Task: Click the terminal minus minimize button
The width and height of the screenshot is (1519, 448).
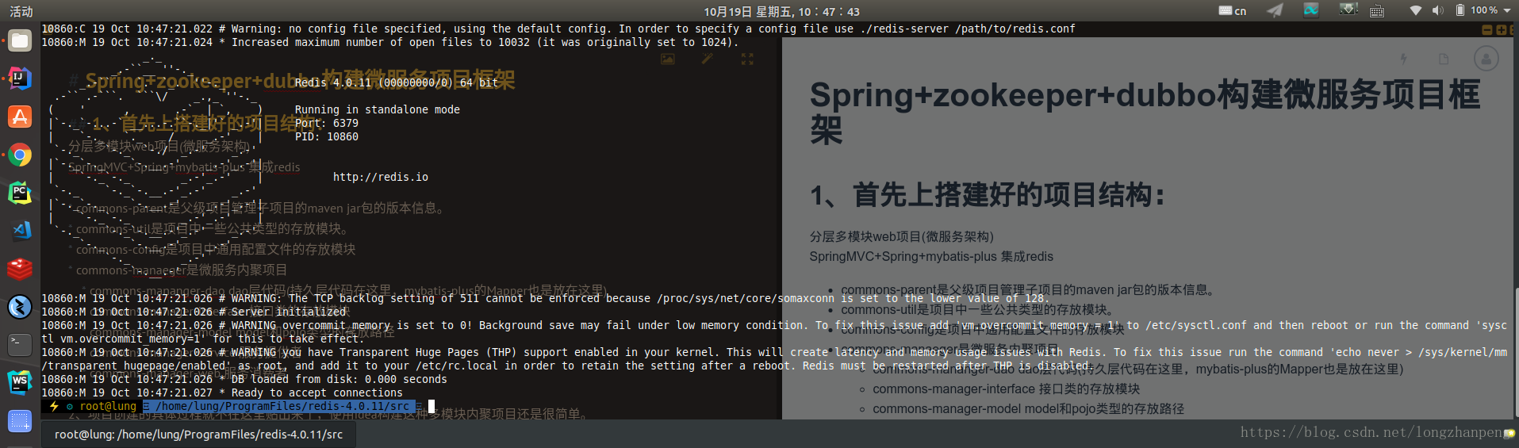Action: (x=1487, y=30)
